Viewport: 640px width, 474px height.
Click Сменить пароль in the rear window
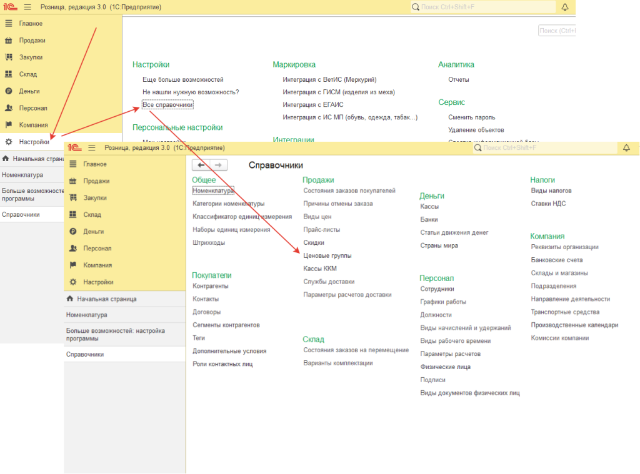pos(471,117)
